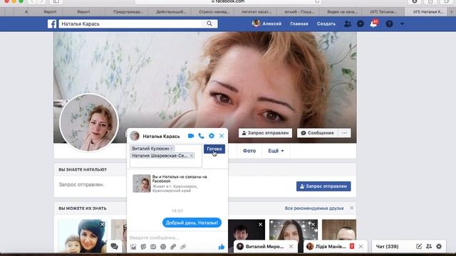Open the help question mark icon
The width and height of the screenshot is (456, 256).
point(389,23)
